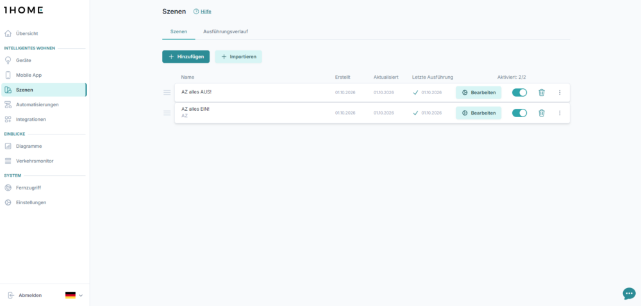The width and height of the screenshot is (641, 306).
Task: Click the Diagramme chart icon
Action: pos(8,146)
